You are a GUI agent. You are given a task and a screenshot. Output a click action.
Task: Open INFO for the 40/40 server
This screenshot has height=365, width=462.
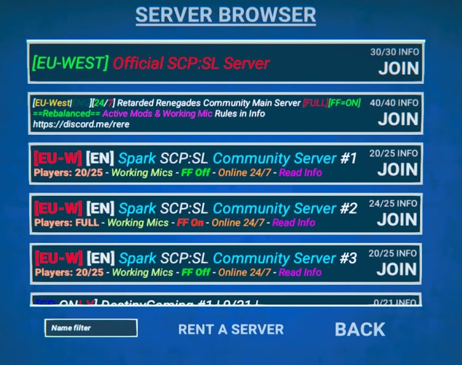[x=408, y=103]
